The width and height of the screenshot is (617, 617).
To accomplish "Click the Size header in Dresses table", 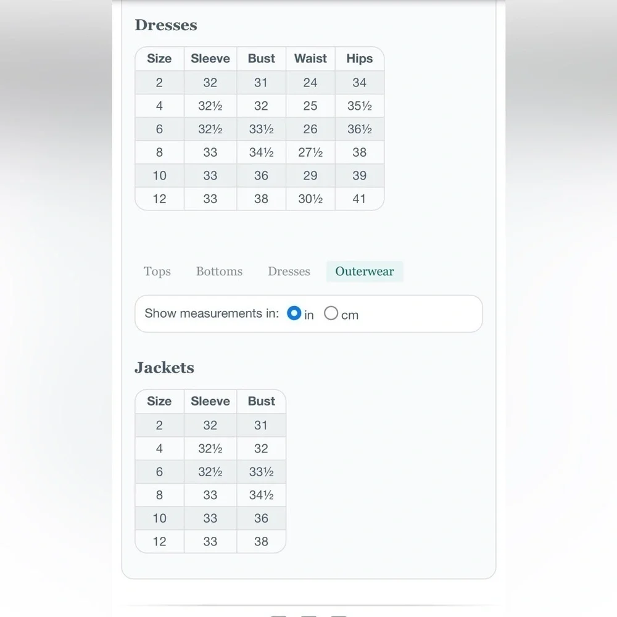I will tap(159, 59).
